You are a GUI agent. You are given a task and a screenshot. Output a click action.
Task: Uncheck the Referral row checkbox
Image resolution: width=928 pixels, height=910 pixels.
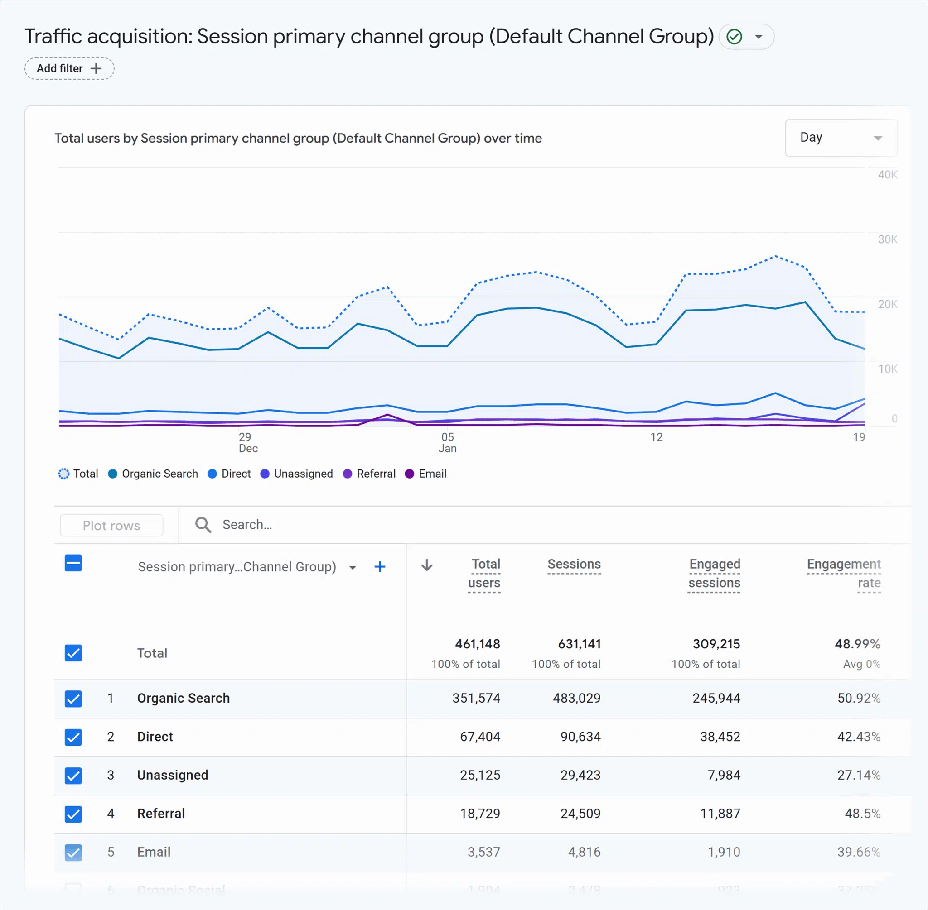pyautogui.click(x=73, y=814)
